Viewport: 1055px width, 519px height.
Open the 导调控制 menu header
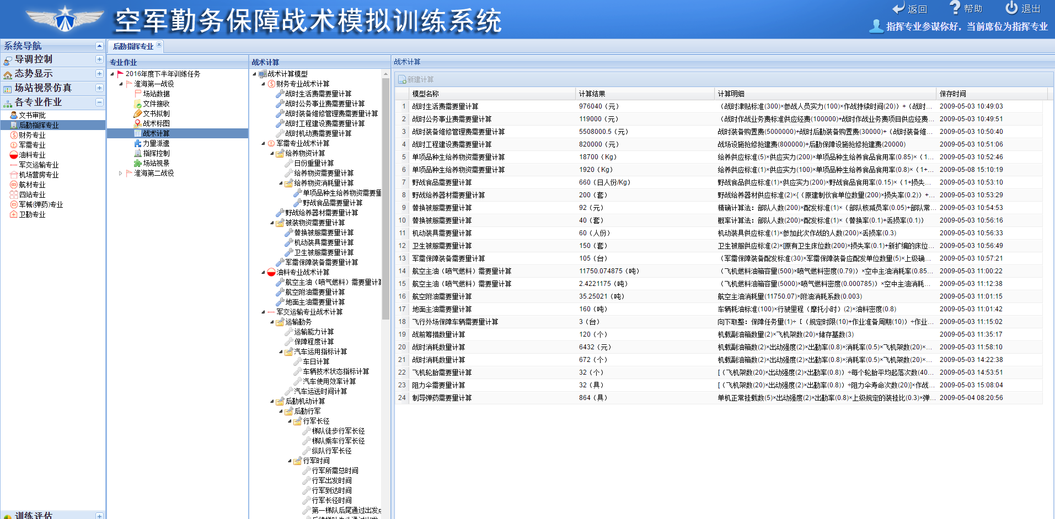[x=52, y=59]
